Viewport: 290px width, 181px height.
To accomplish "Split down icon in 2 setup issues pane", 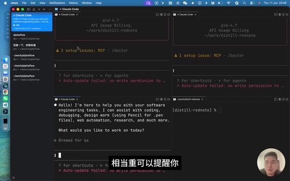I will tap(169, 15).
